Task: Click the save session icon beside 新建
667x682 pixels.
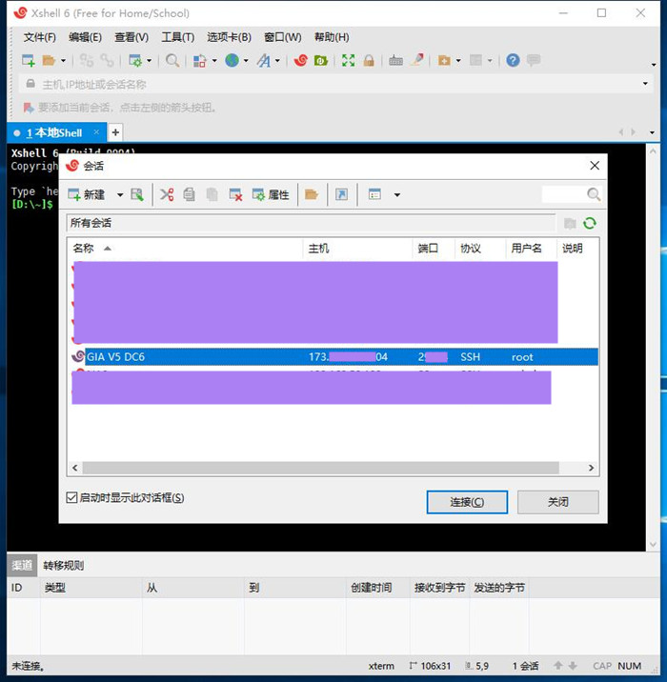Action: pos(137,194)
